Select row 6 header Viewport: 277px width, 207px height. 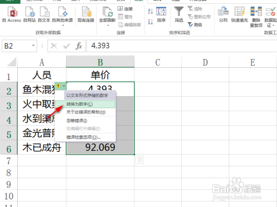(8, 147)
